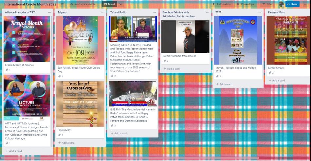This screenshot has width=311, height=161.
Task: Add a card to Talparo list
Action: click(66, 143)
